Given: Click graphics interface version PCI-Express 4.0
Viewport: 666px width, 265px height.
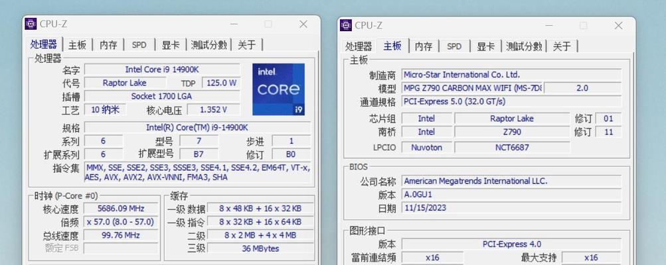Looking at the screenshot, I should (511, 244).
